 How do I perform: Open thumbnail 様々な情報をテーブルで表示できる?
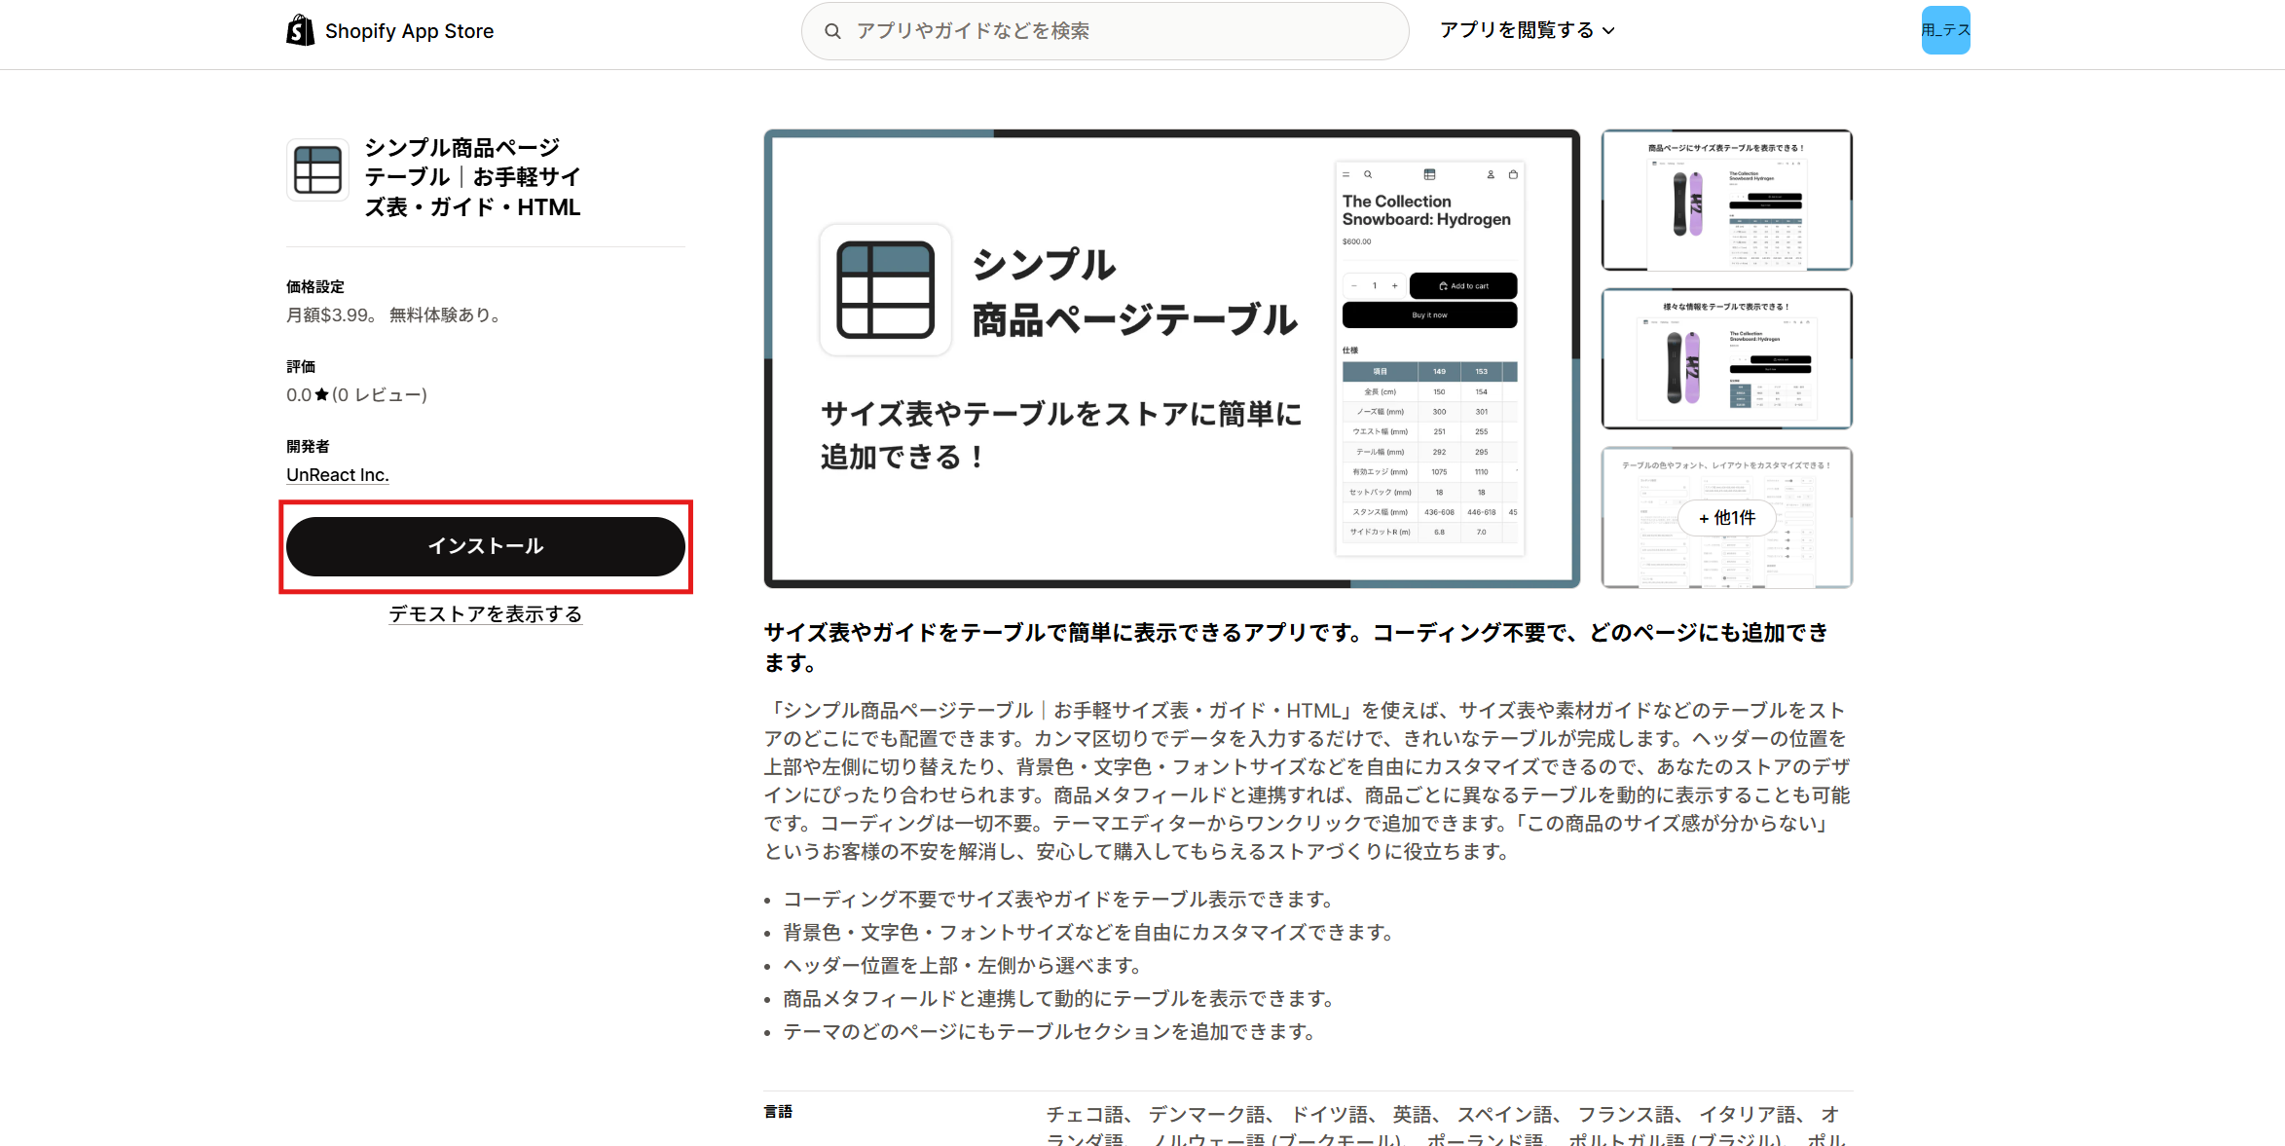(x=1726, y=358)
